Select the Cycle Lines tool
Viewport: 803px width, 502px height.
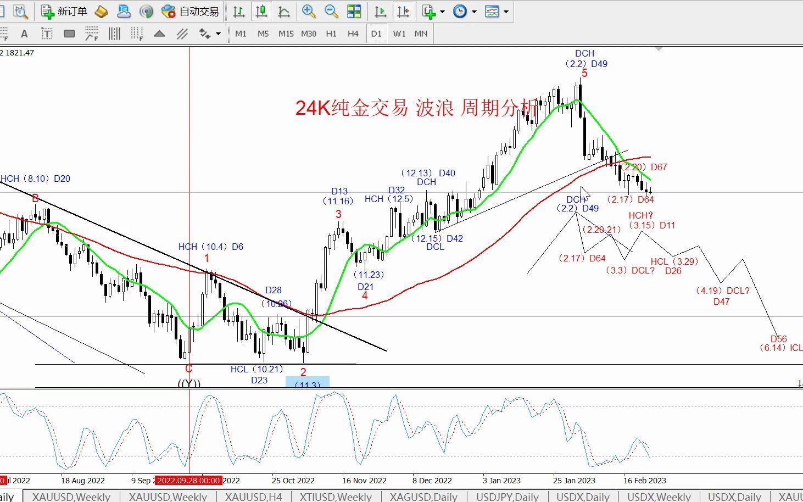[x=114, y=34]
